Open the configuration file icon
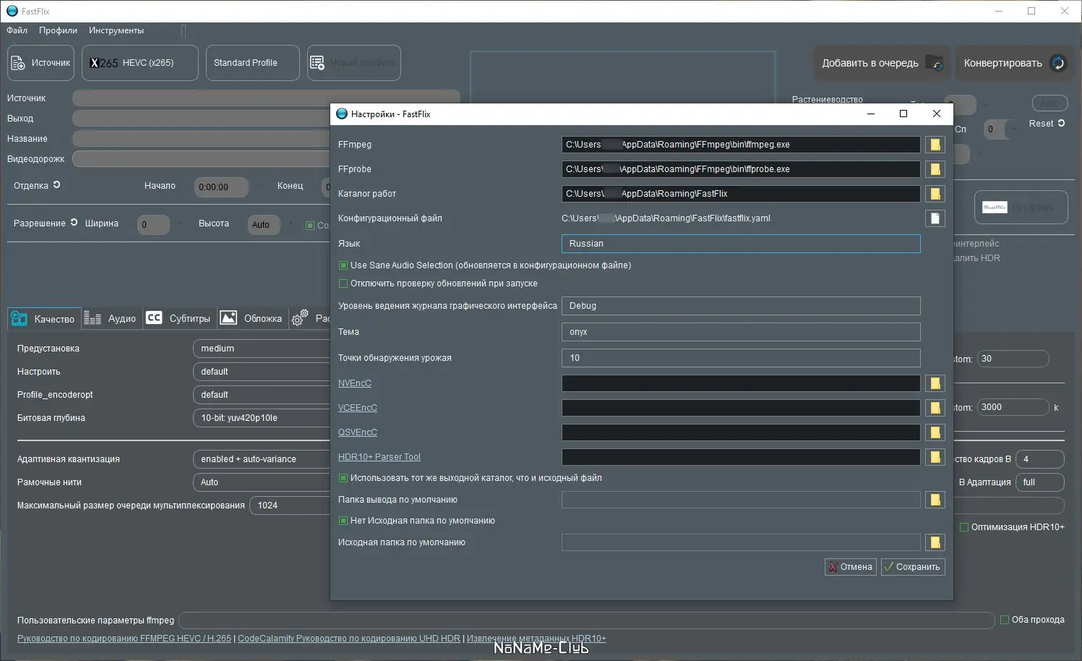Screen dimensions: 1082x661 point(935,218)
